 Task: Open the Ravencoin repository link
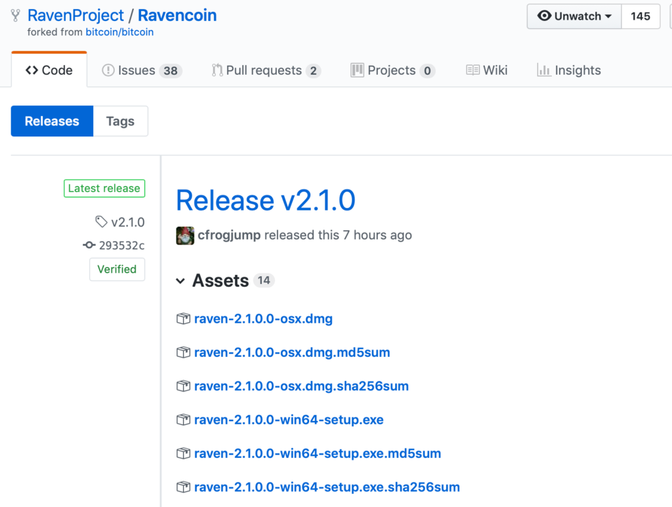pyautogui.click(x=177, y=16)
